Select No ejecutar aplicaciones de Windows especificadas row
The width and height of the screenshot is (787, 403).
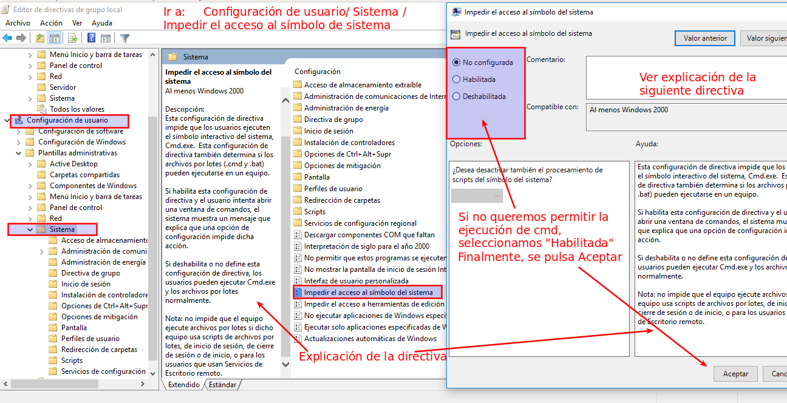[x=370, y=316]
